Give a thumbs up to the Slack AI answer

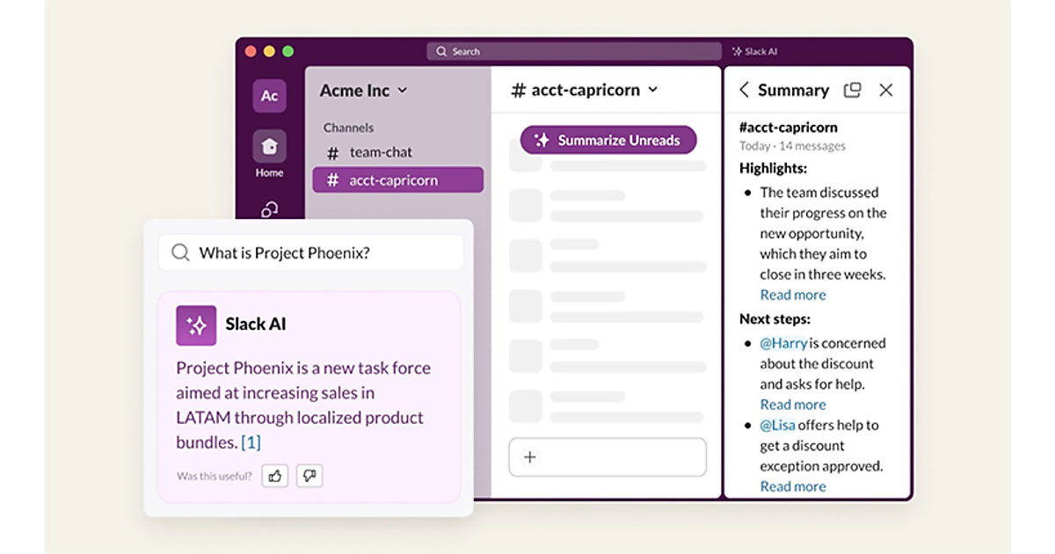click(275, 476)
